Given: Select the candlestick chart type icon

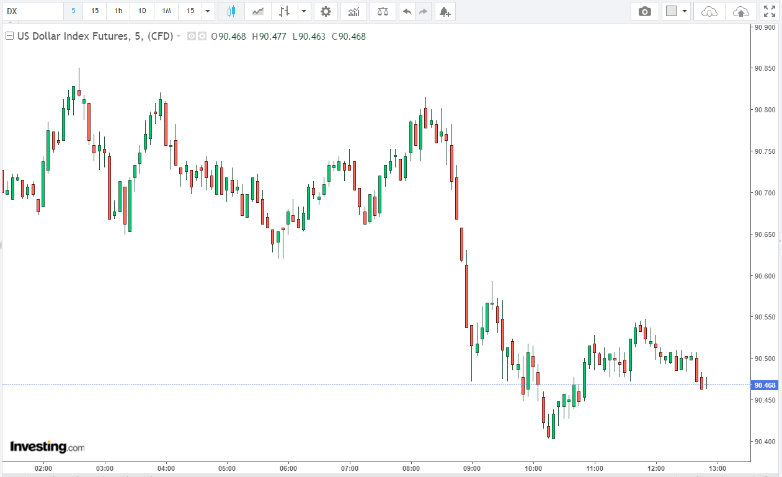Looking at the screenshot, I should click(x=231, y=11).
